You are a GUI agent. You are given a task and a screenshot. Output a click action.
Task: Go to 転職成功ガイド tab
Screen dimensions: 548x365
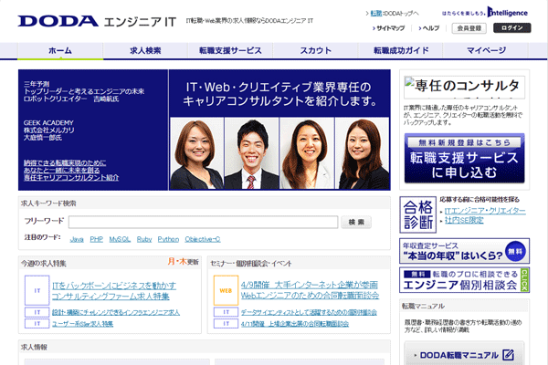pyautogui.click(x=401, y=51)
